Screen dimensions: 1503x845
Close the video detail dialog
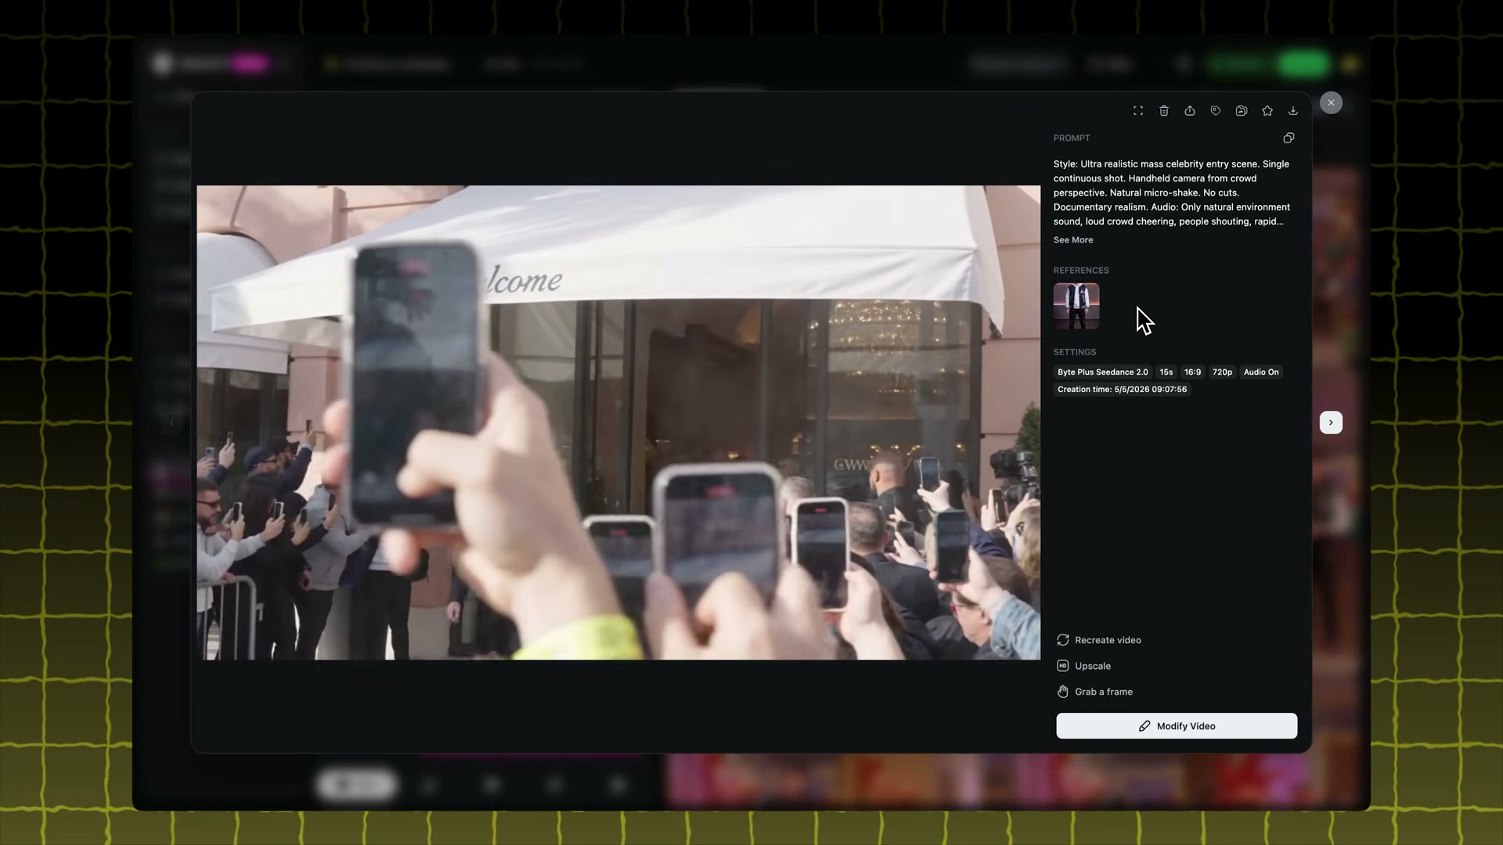point(1331,103)
